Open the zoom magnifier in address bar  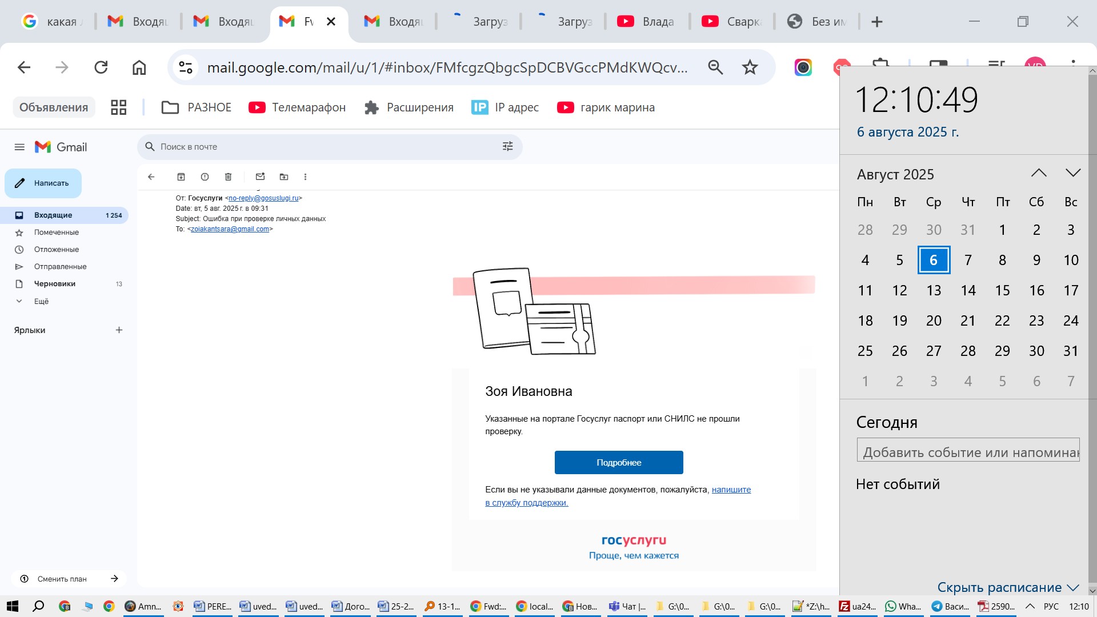715,67
